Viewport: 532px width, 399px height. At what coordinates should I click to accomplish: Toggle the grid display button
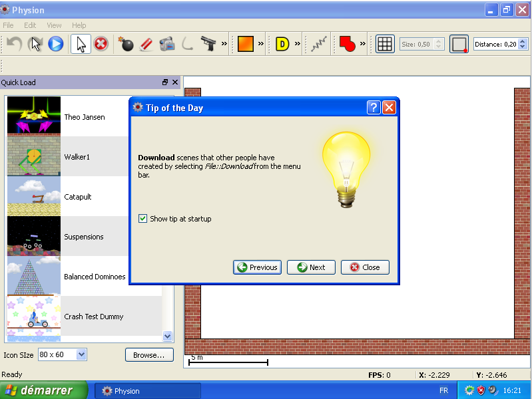tap(385, 44)
